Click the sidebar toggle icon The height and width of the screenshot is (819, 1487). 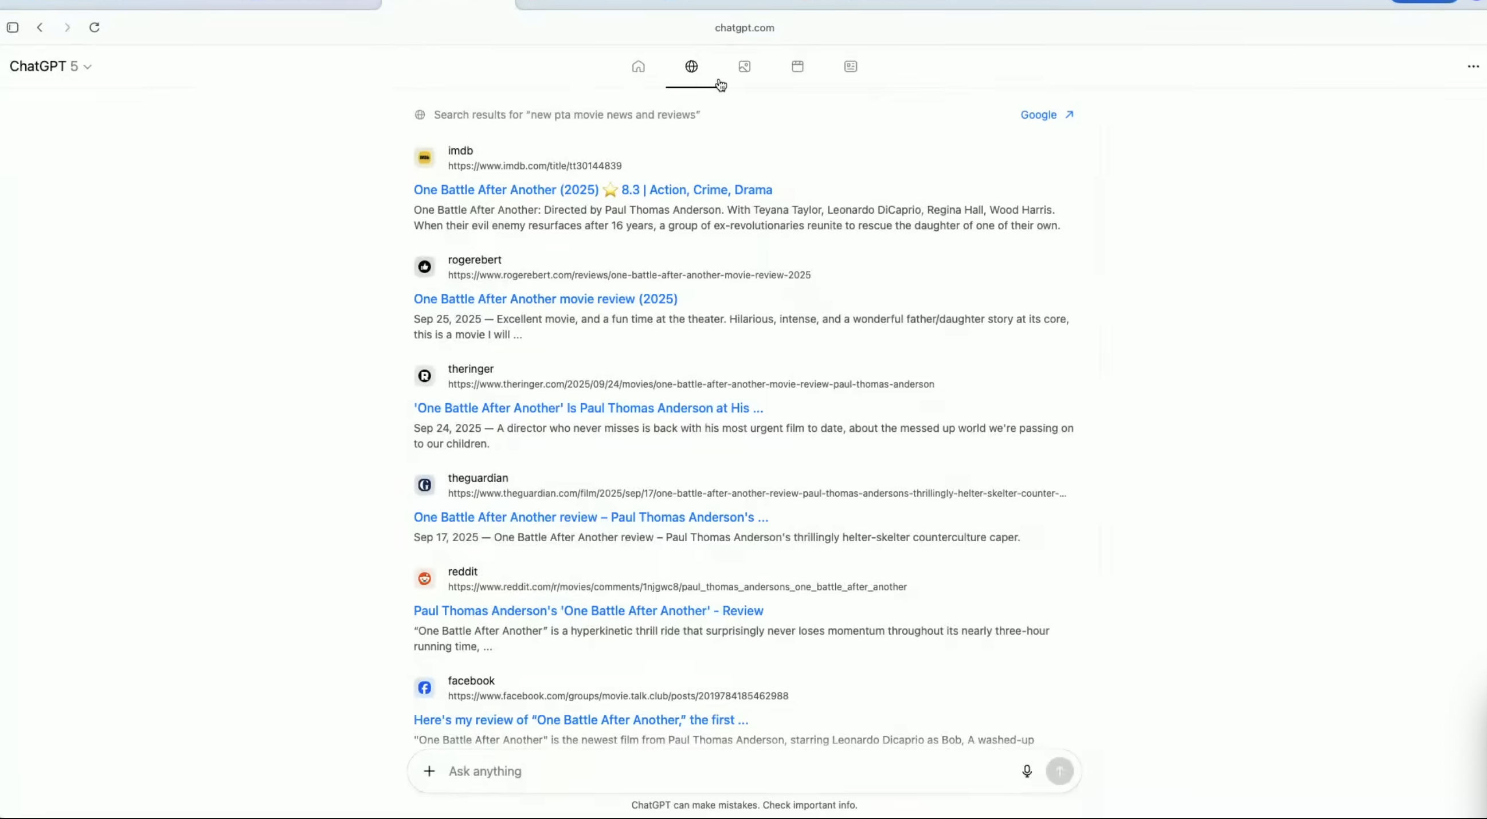pos(13,27)
